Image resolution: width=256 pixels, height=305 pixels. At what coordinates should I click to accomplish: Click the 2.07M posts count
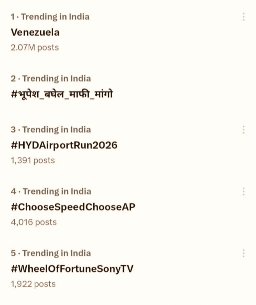[x=35, y=47]
